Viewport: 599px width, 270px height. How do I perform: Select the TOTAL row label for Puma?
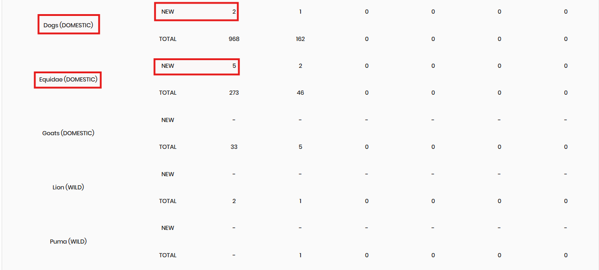pyautogui.click(x=168, y=255)
